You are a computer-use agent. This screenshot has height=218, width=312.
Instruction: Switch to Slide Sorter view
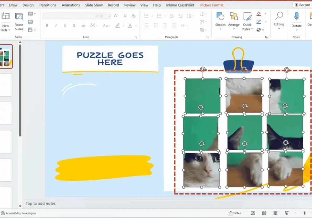point(264,213)
